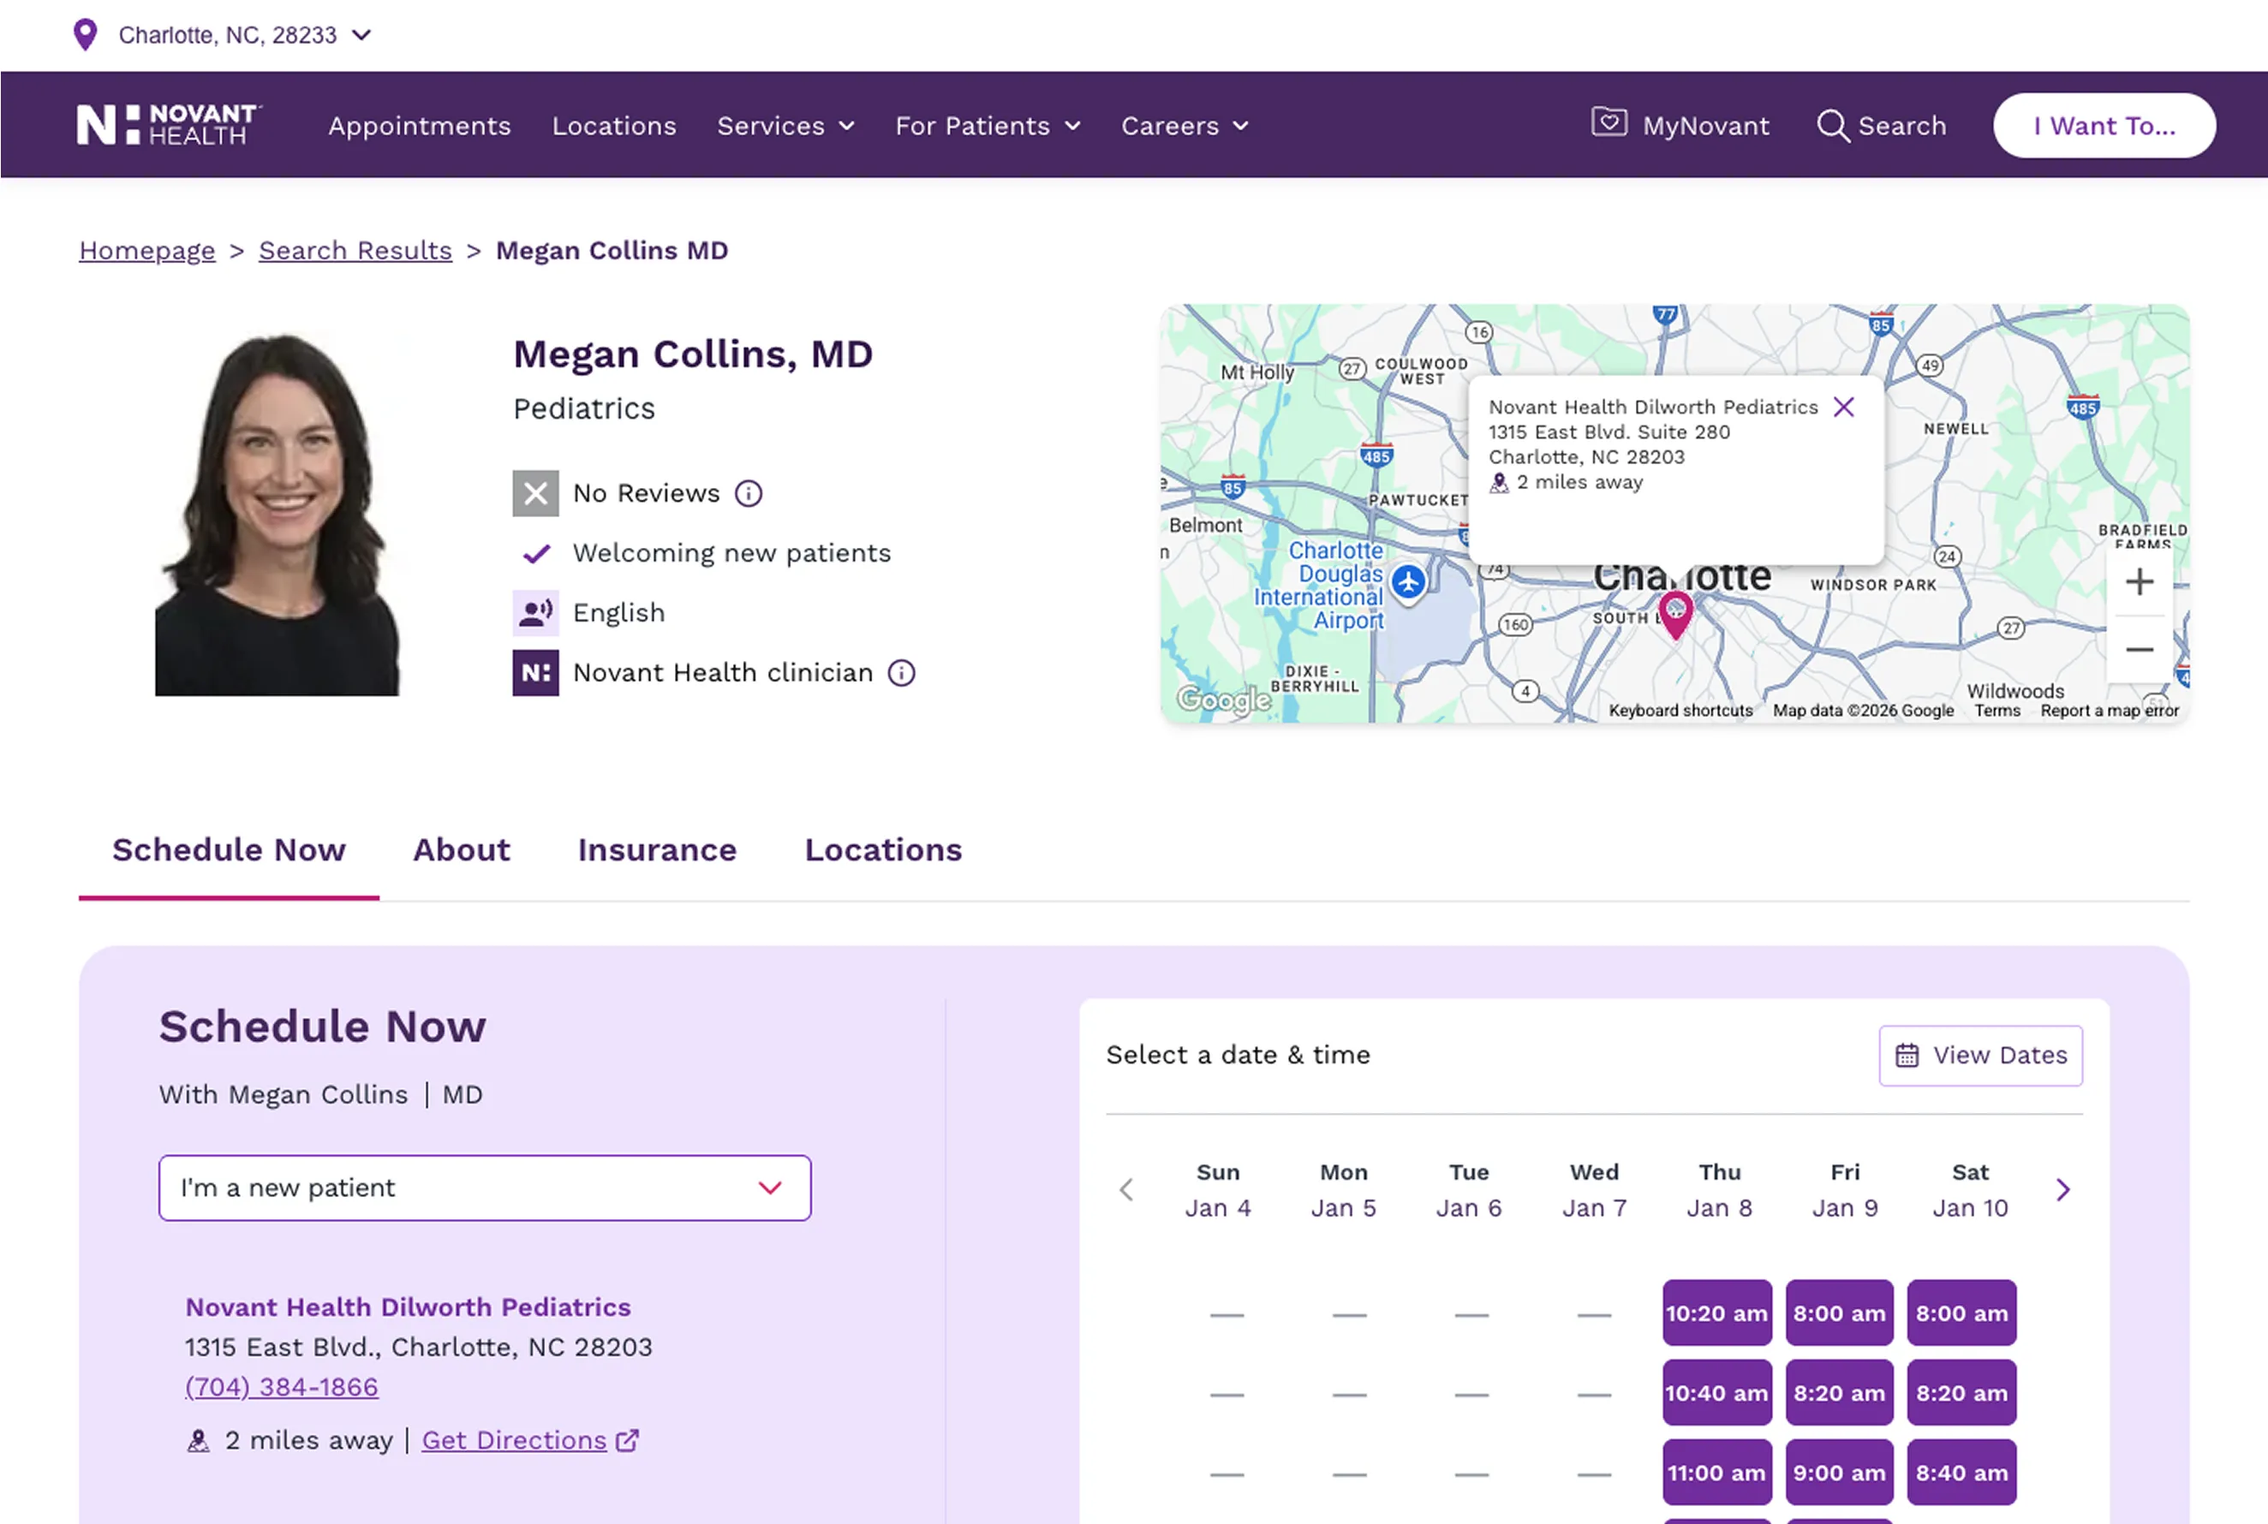Close the Dilworth Pediatrics map popup
The width and height of the screenshot is (2268, 1524).
click(1843, 408)
